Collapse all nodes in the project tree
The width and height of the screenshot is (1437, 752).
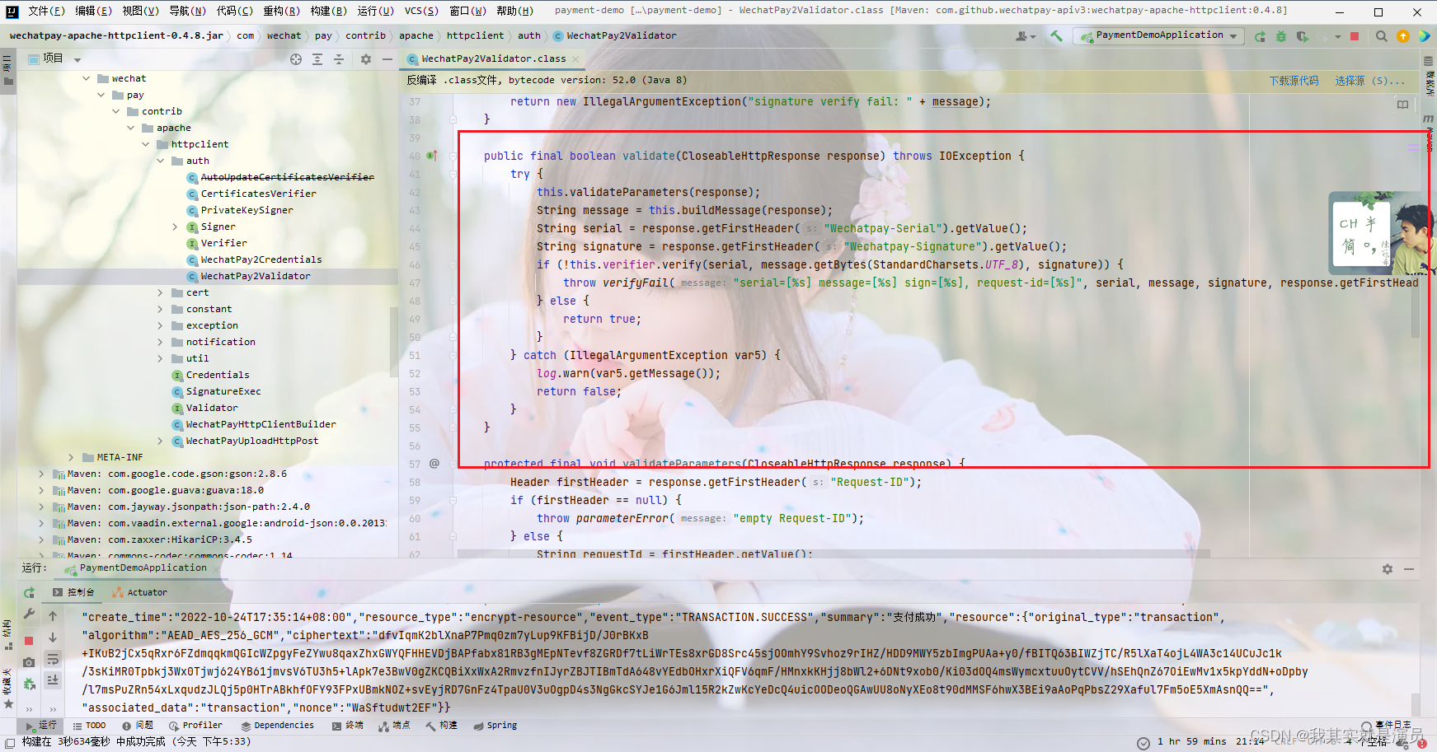[x=339, y=59]
